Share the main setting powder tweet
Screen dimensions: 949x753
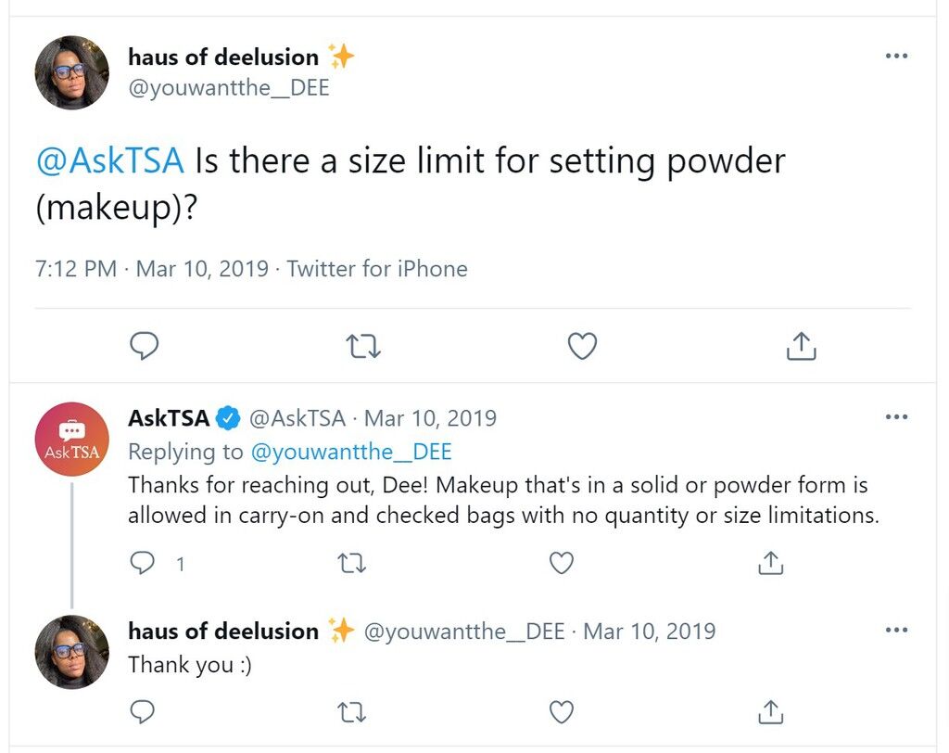click(802, 346)
